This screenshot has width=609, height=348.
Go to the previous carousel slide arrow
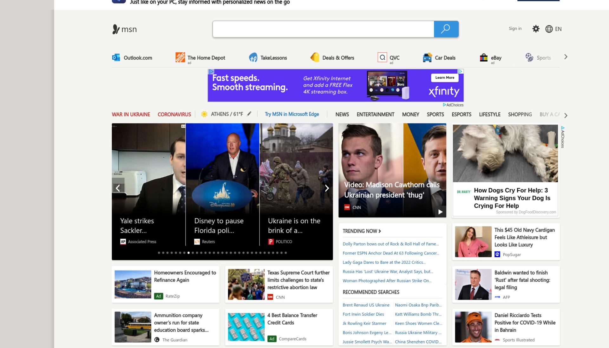point(118,188)
